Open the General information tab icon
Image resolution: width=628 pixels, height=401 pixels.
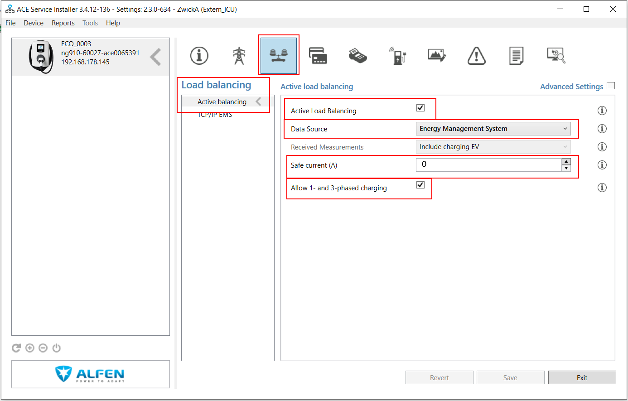point(199,56)
